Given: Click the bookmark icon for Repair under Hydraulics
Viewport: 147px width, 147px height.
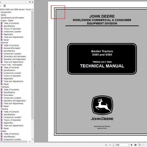Looking at the screenshot, I should [x=2, y=106].
